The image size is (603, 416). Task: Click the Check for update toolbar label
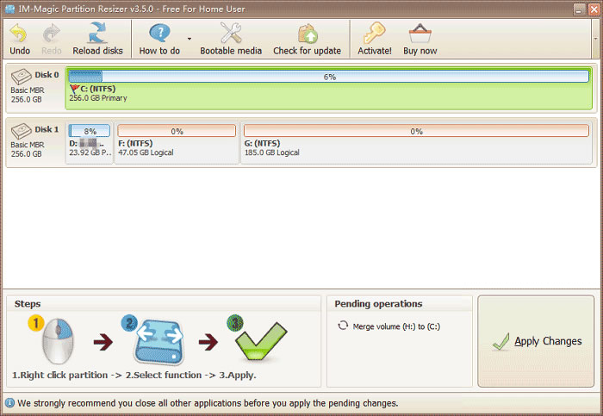click(x=308, y=51)
